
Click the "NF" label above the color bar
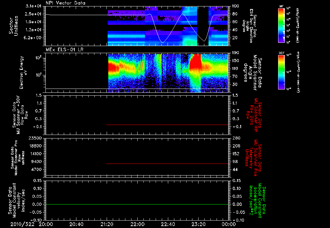(281, 6)
